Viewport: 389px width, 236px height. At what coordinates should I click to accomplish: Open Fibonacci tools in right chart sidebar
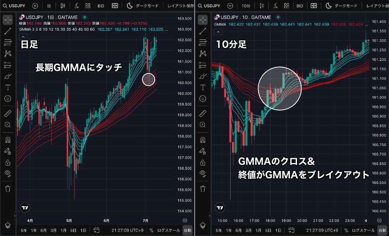click(203, 43)
